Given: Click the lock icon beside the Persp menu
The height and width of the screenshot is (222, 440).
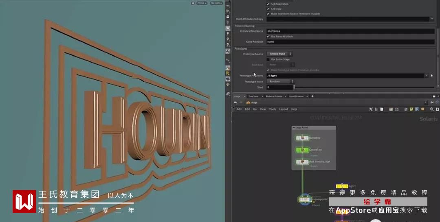Looking at the screenshot, I should pyautogui.click(x=193, y=3).
